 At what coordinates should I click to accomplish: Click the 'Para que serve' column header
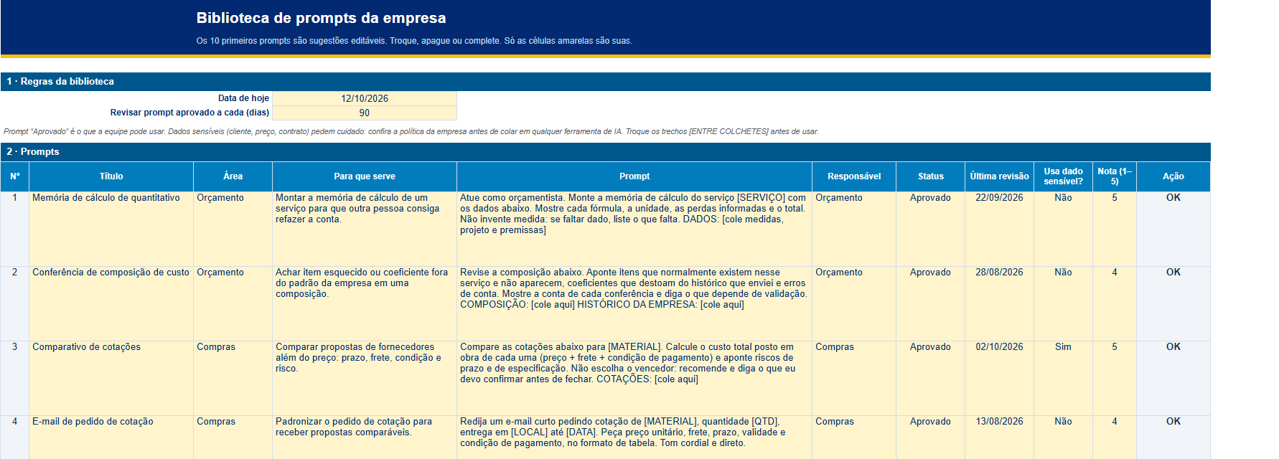click(365, 176)
